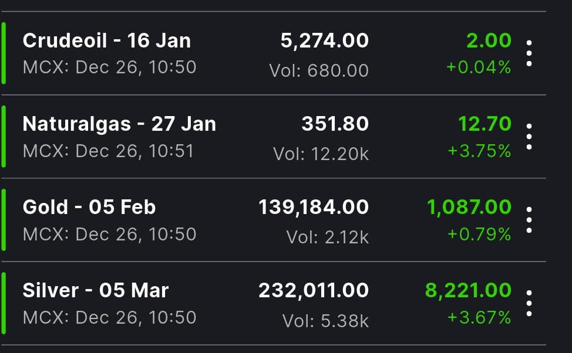The height and width of the screenshot is (353, 572).
Task: Tap the Gold +0.79% change
Action: tap(479, 235)
